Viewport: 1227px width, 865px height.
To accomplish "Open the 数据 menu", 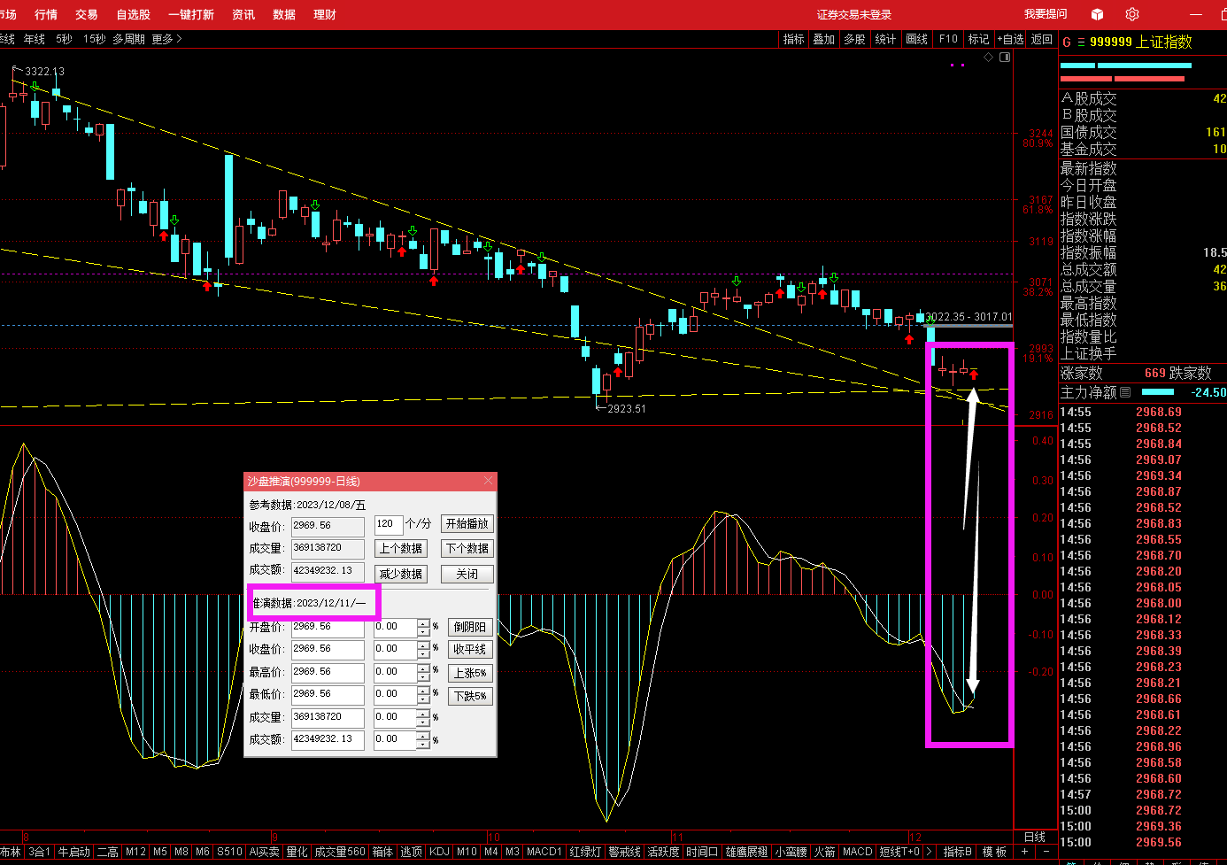I will (x=284, y=14).
